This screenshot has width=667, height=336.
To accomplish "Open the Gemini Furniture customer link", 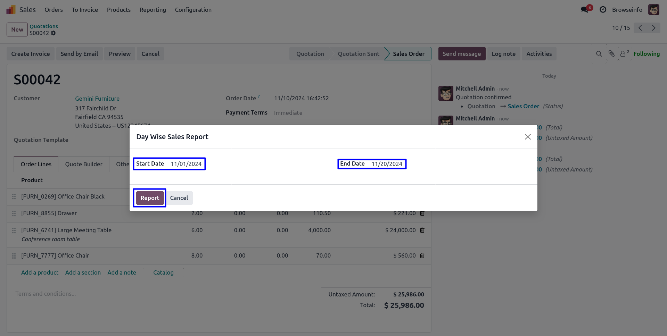I will pyautogui.click(x=97, y=99).
